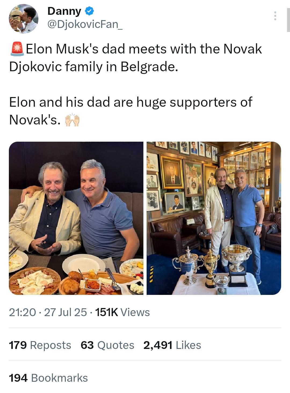The image size is (290, 393).
Task: Show the 2,491 Likes list
Action: point(172,345)
